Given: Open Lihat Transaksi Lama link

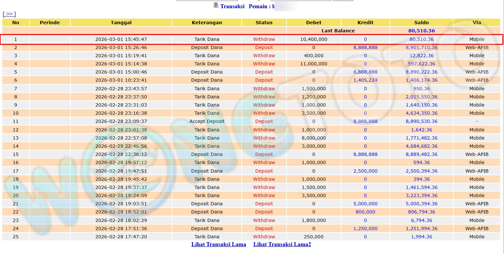Looking at the screenshot, I should click(218, 244).
